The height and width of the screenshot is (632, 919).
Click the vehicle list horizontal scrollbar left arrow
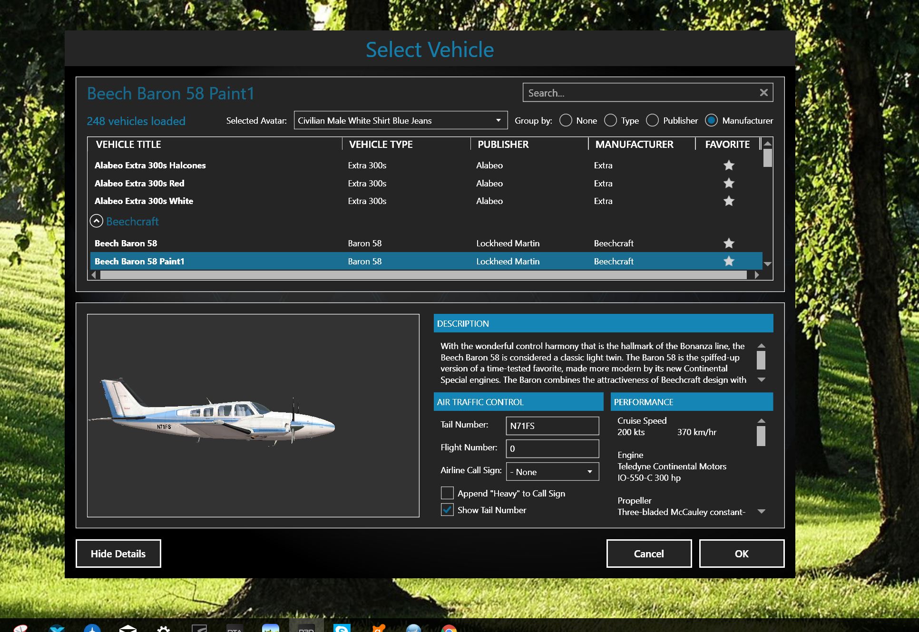click(x=94, y=275)
